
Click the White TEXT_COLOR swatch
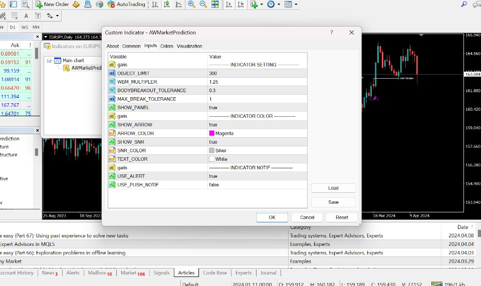211,159
